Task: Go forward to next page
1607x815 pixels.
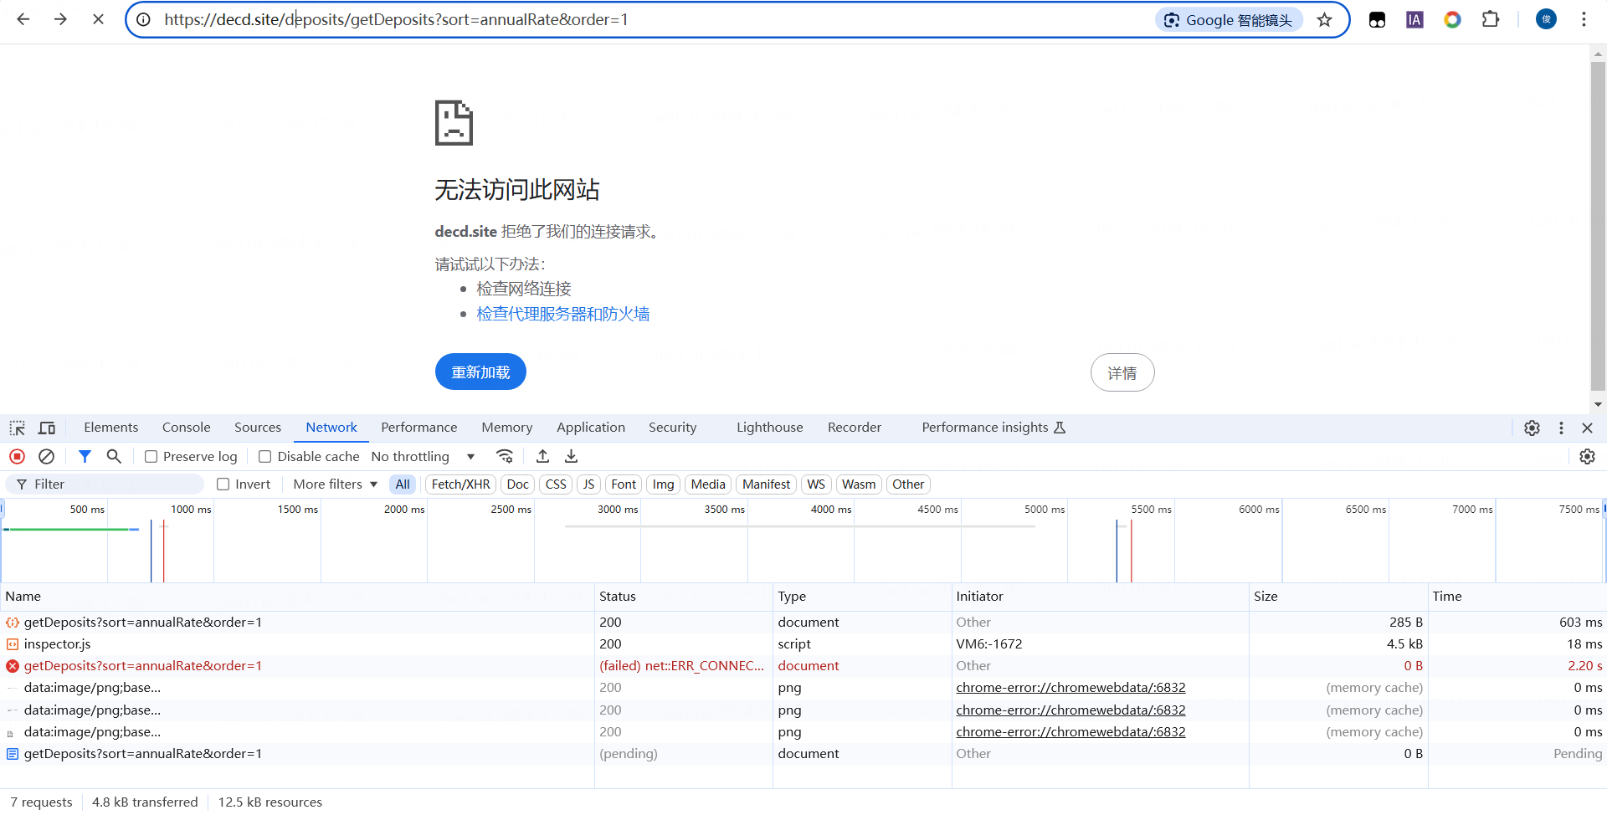Action: [x=60, y=19]
